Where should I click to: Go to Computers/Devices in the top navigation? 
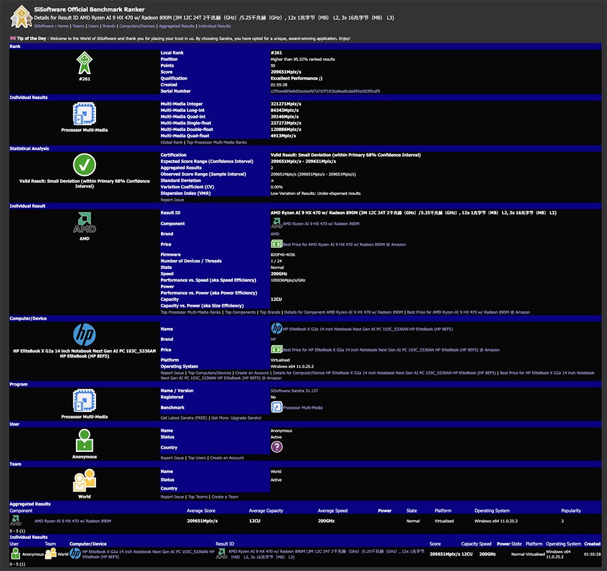pyautogui.click(x=137, y=26)
